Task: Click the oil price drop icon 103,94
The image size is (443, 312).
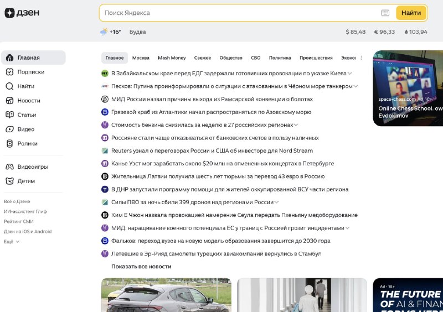Action: (406, 32)
